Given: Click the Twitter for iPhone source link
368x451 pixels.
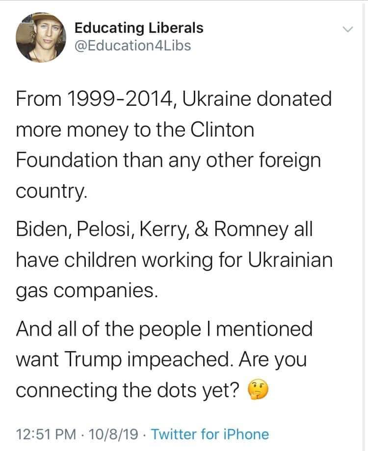Looking at the screenshot, I should [x=210, y=434].
